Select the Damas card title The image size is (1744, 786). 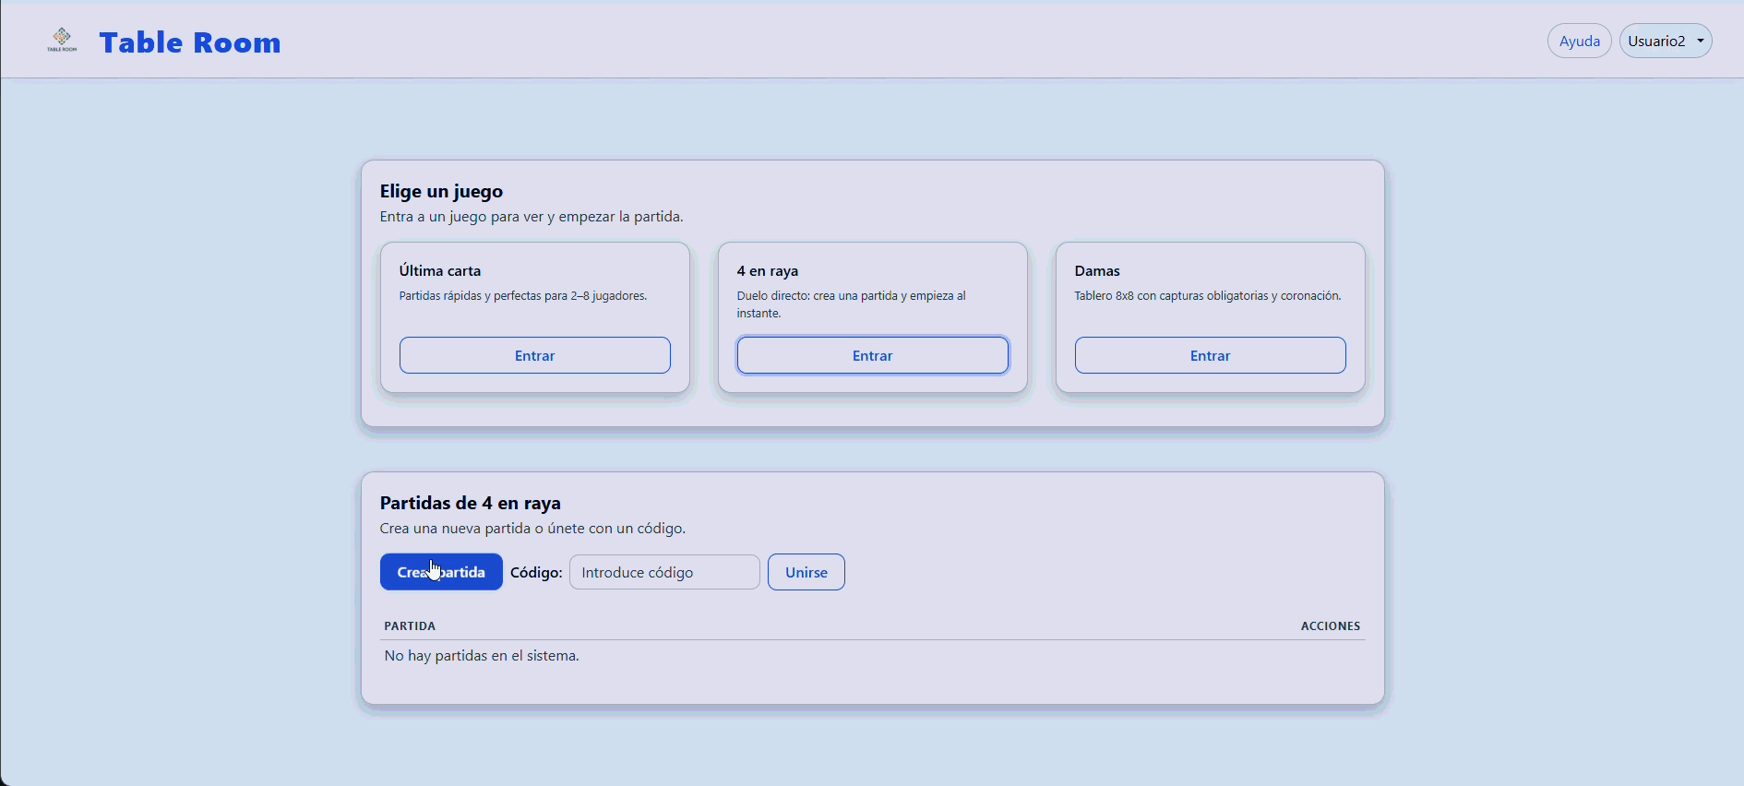pyautogui.click(x=1097, y=270)
